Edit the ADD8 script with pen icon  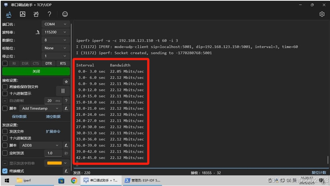click(x=66, y=145)
